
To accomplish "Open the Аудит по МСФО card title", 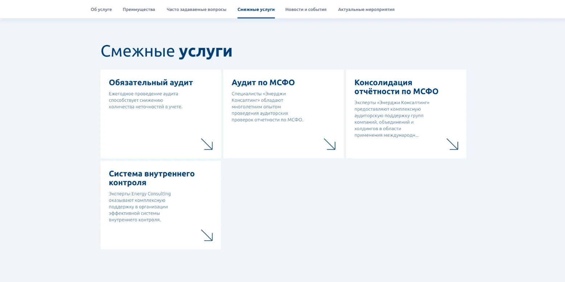I will [263, 83].
